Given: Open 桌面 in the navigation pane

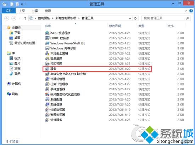Looking at the screenshot, I should (x=17, y=38).
